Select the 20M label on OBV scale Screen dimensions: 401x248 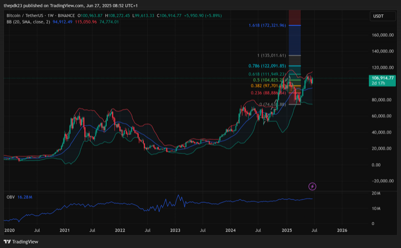tap(376, 193)
